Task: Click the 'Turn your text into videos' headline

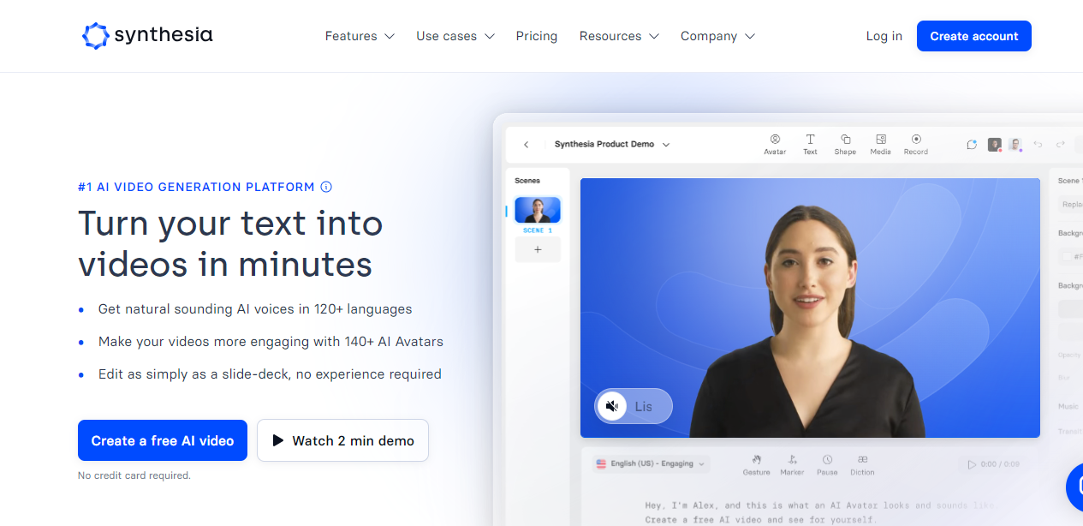Action: tap(230, 244)
